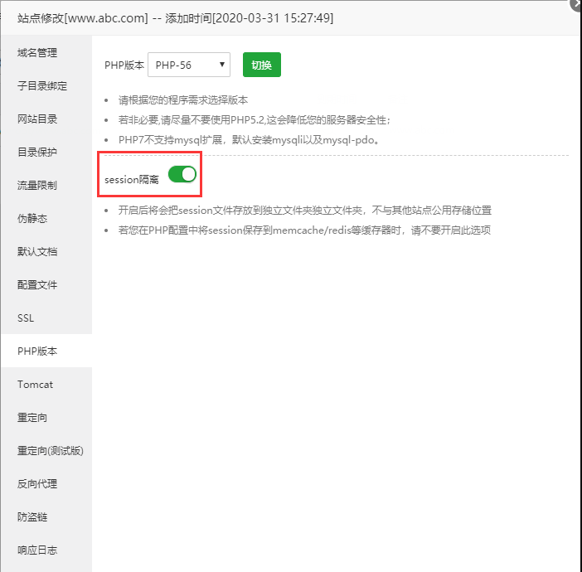
Task: Open the 目录保护 tab
Action: (x=46, y=153)
